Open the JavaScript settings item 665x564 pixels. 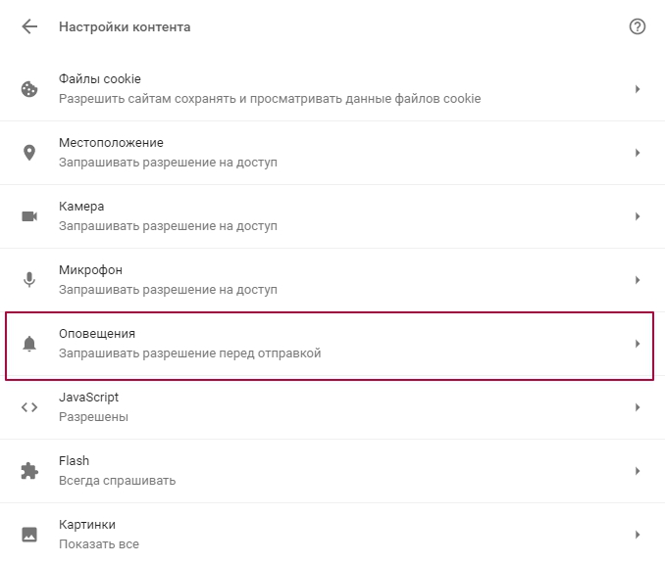coord(332,407)
